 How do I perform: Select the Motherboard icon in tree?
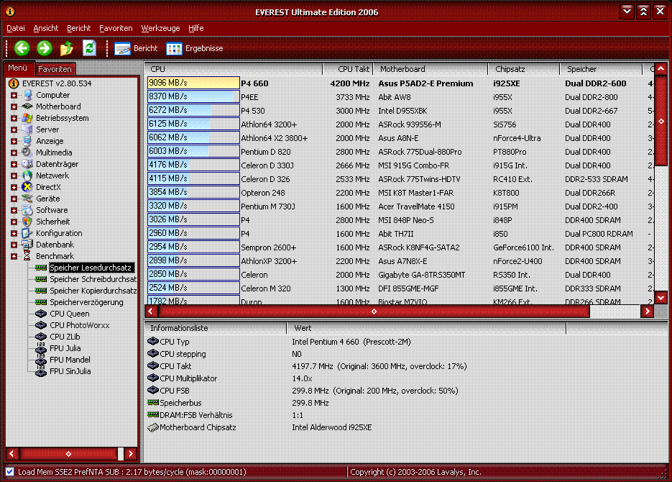(27, 106)
